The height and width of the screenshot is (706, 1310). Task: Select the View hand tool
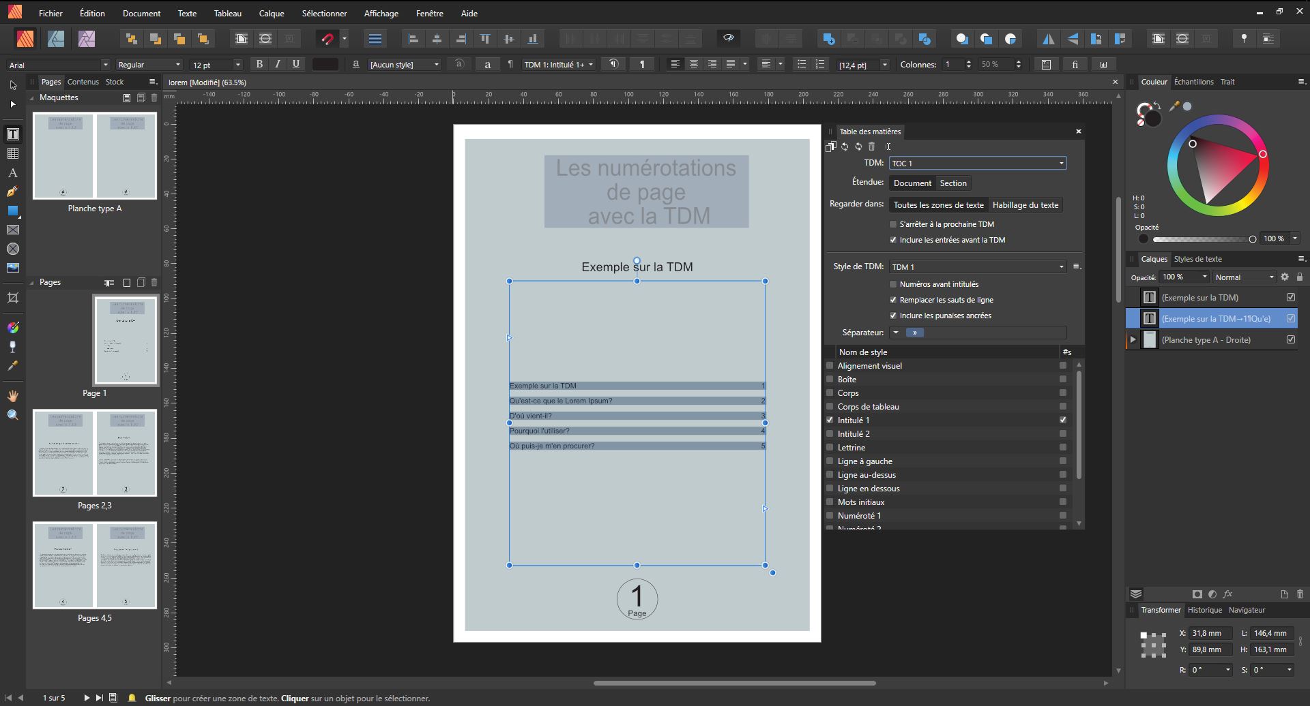[13, 396]
